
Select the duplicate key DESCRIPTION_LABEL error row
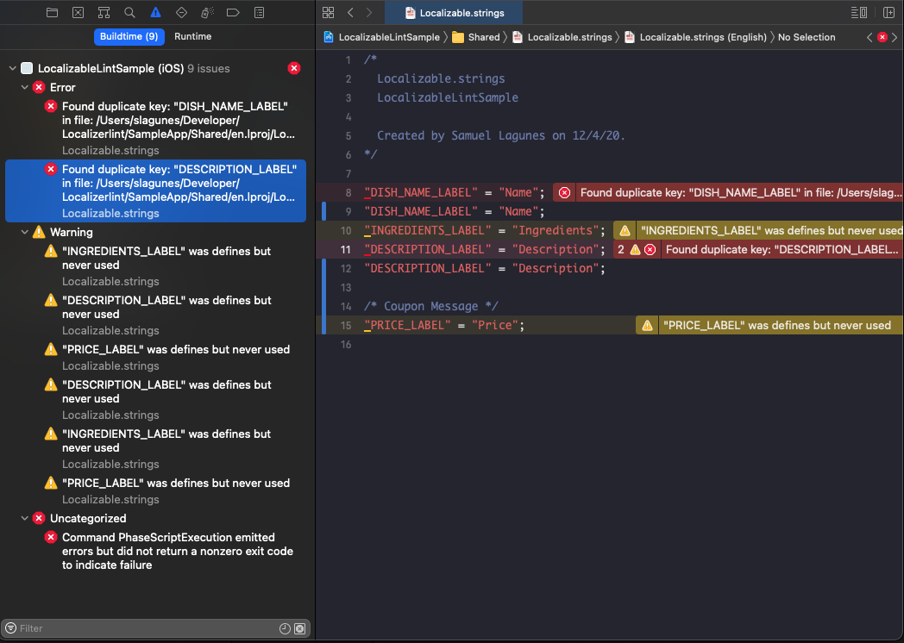pyautogui.click(x=155, y=190)
